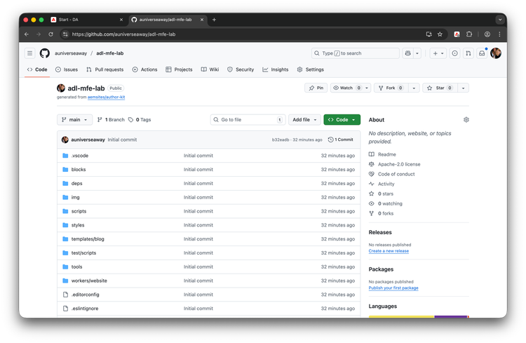Switch to the Pull requests tab
This screenshot has height=343, width=526.
tap(104, 69)
